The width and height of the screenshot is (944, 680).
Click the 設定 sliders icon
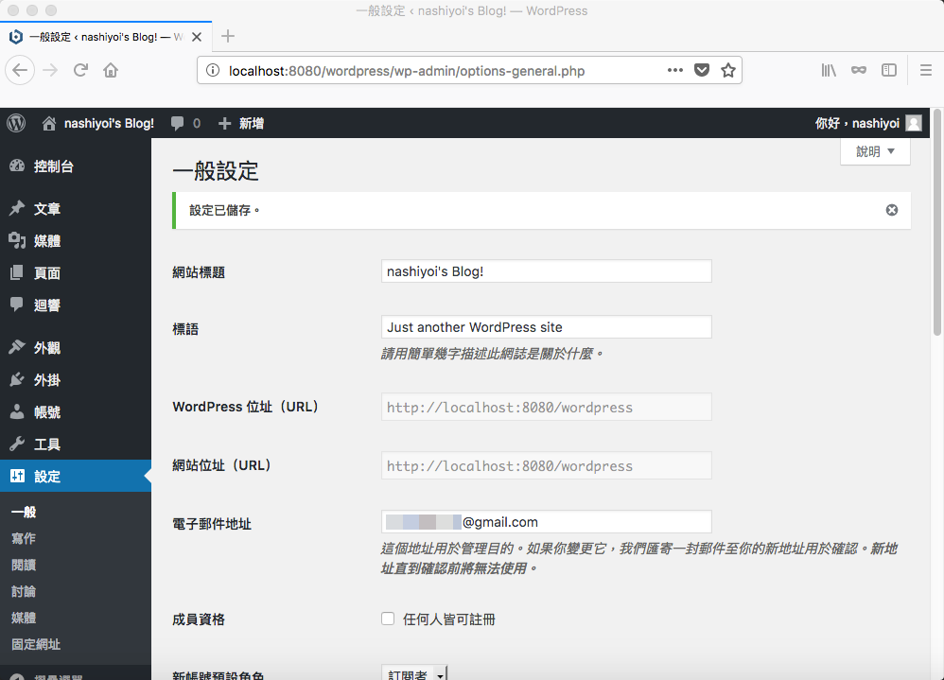tap(17, 476)
